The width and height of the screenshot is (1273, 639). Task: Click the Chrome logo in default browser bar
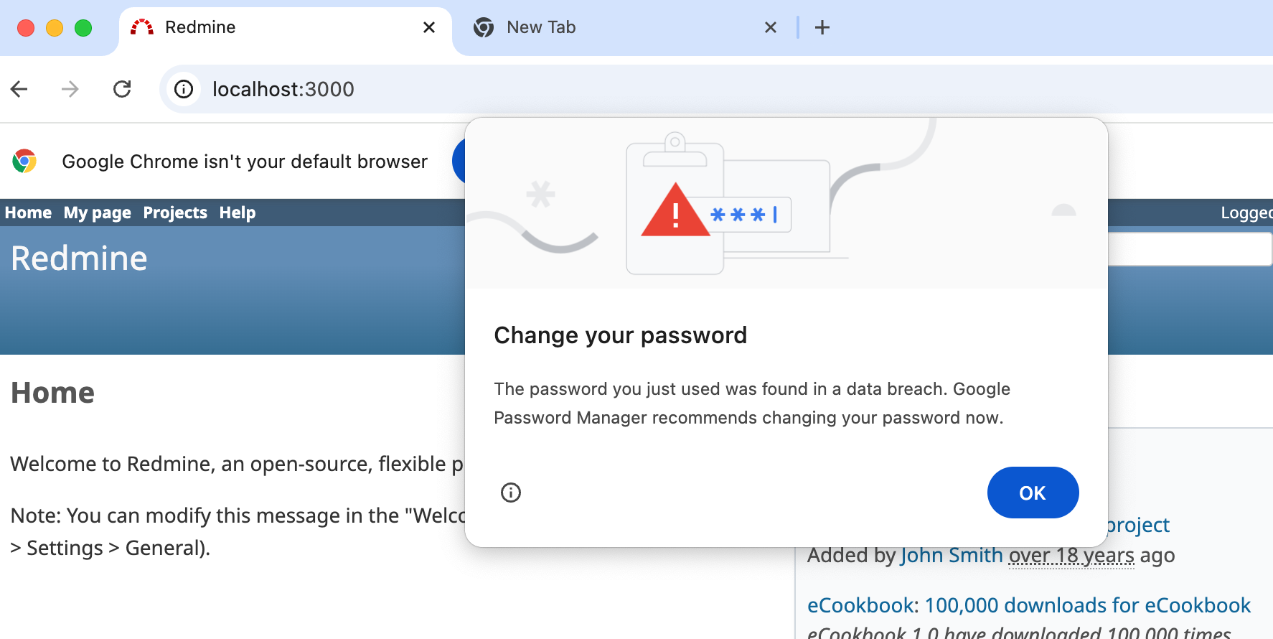[24, 162]
